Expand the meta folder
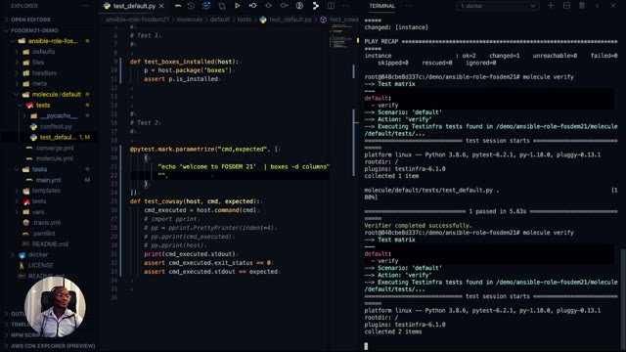 click(x=48, y=84)
